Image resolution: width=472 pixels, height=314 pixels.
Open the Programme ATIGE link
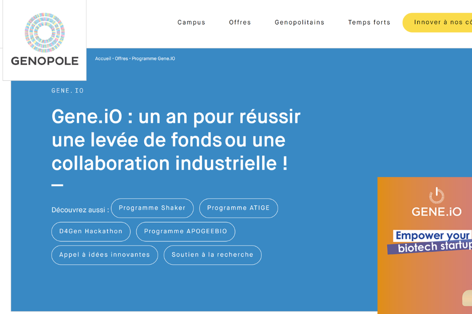pos(239,208)
